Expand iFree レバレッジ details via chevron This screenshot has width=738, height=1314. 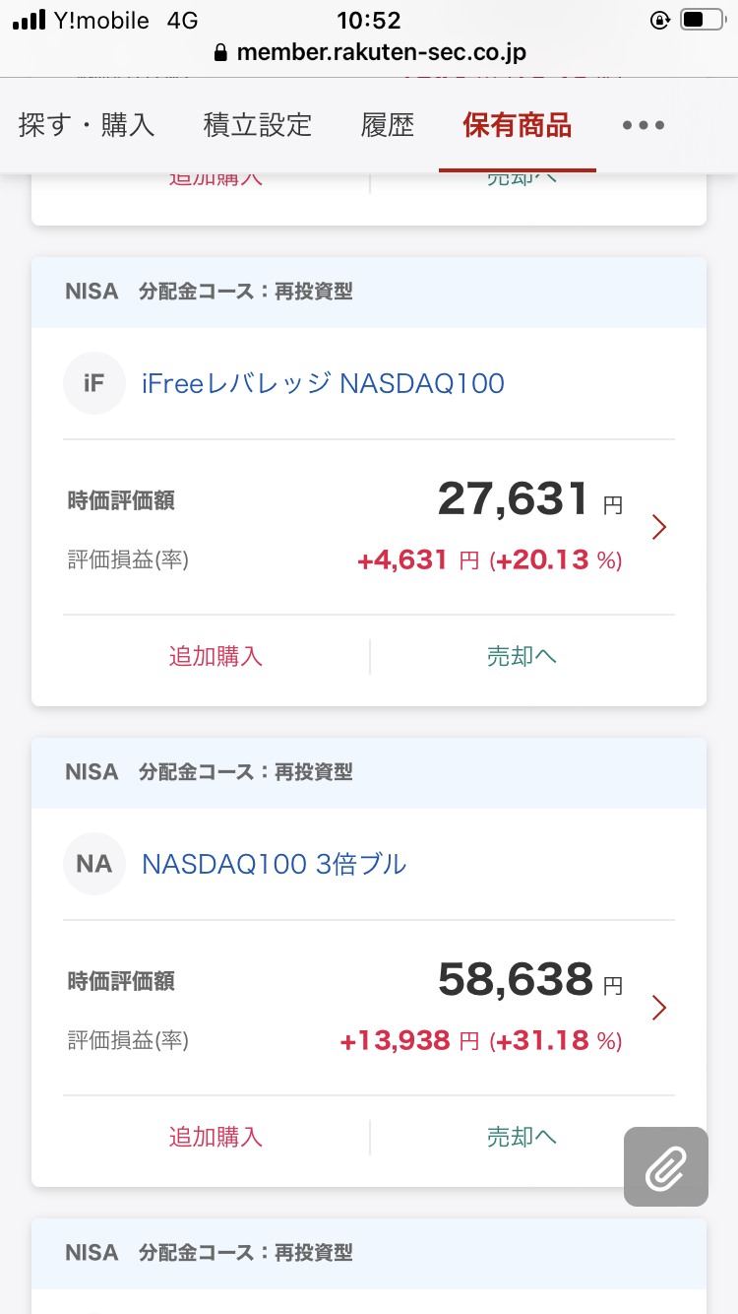659,528
